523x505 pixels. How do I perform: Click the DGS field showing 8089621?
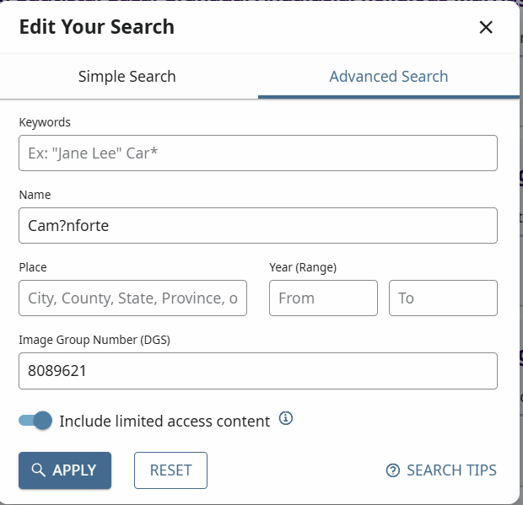pyautogui.click(x=258, y=371)
